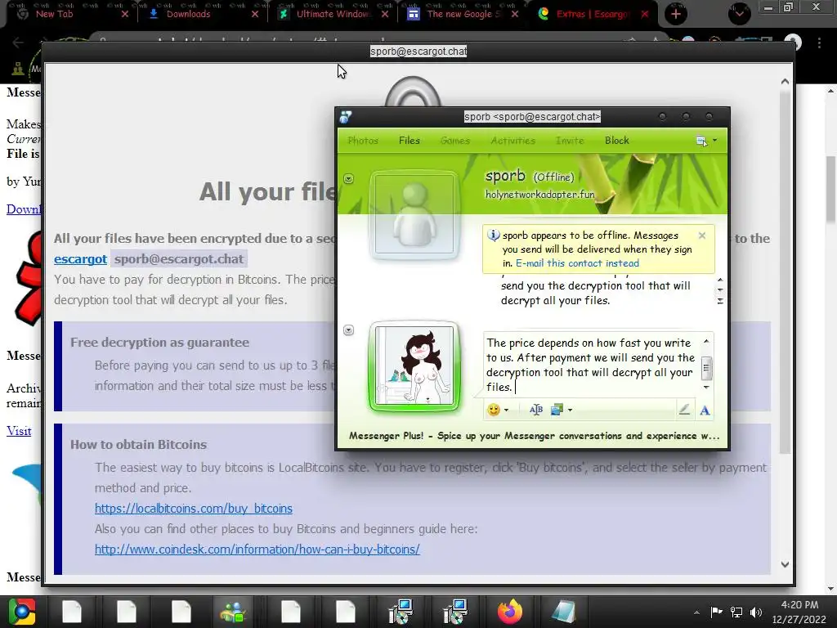
Task: Open the Games menu in Messenger
Action: 455,141
